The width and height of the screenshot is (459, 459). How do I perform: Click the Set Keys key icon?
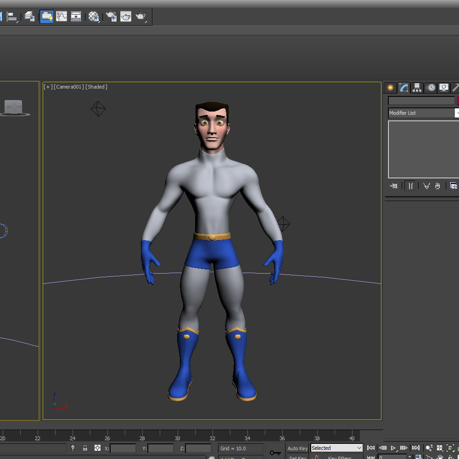(x=275, y=453)
